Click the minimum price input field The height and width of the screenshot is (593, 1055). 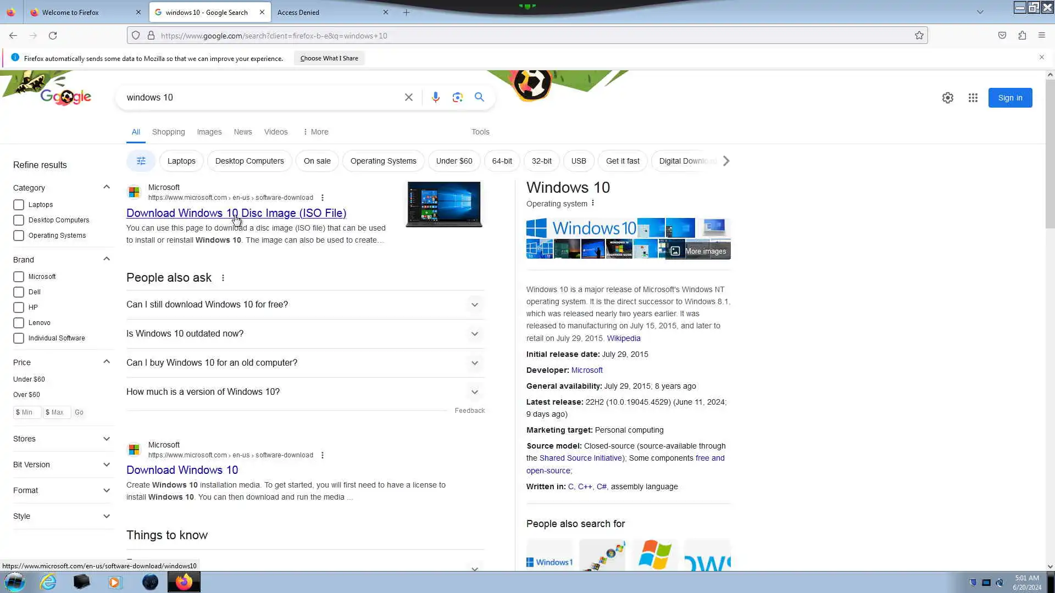[27, 412]
